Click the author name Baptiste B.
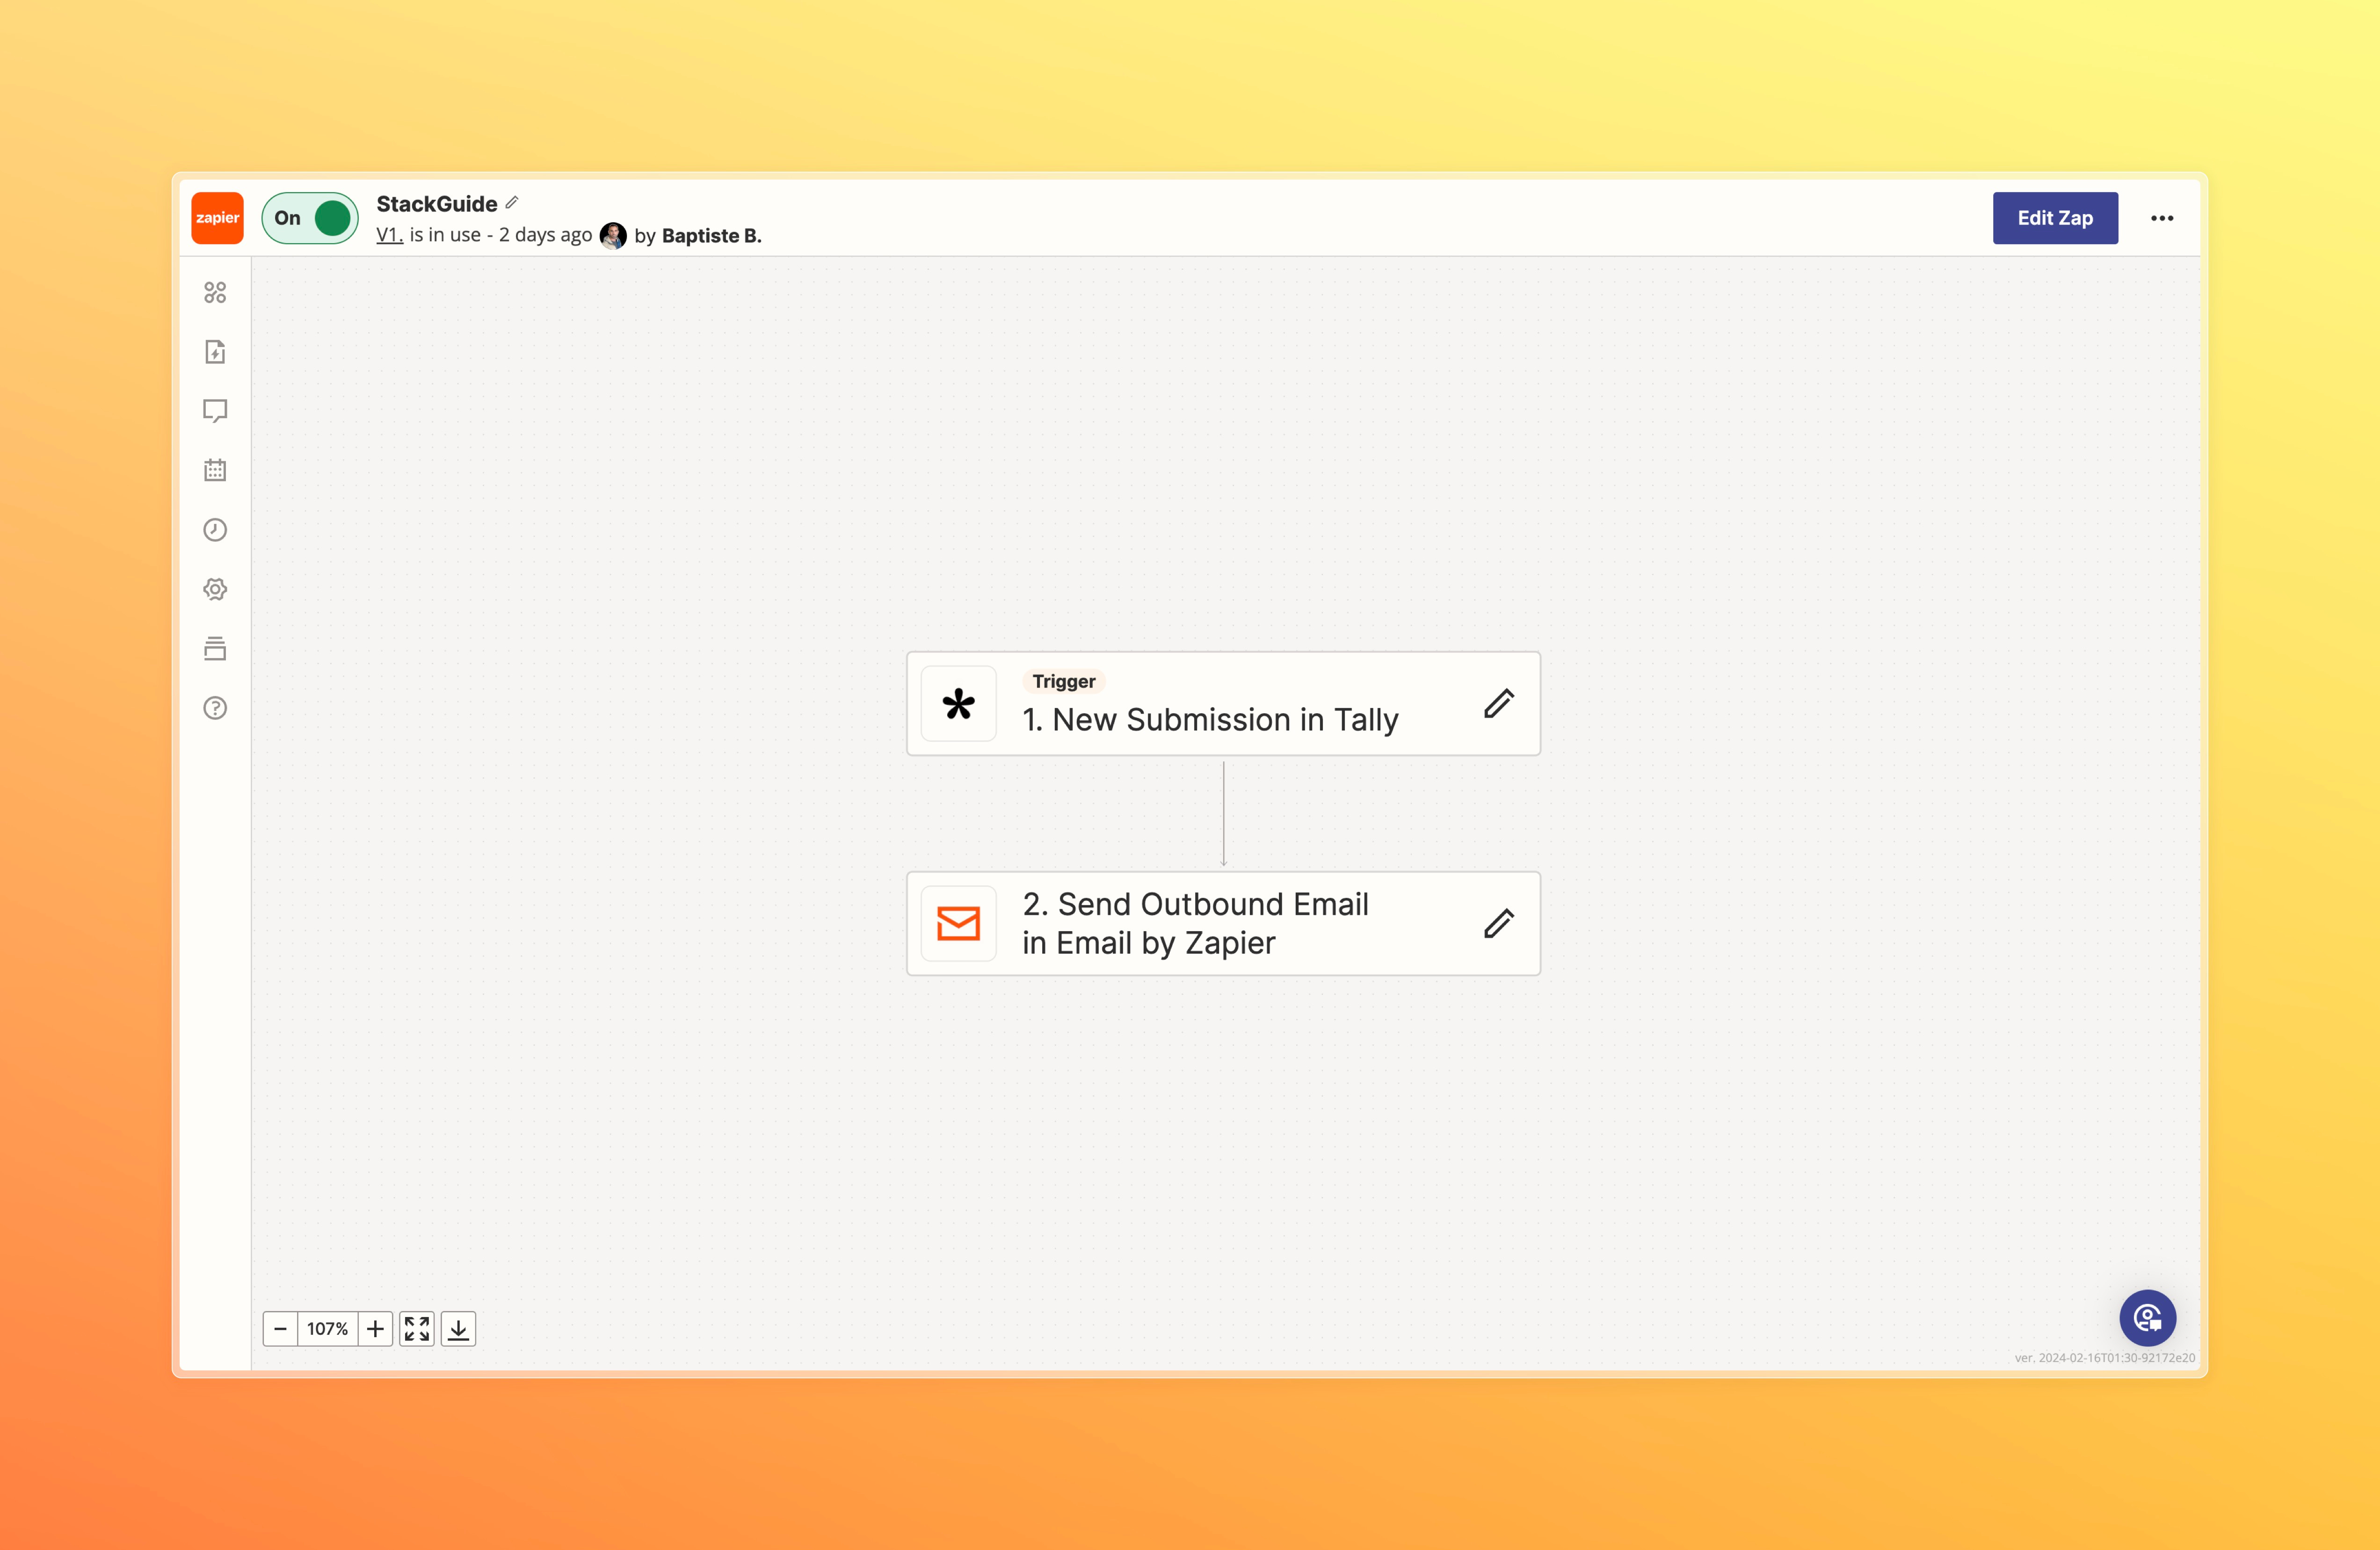Viewport: 2380px width, 1550px height. tap(712, 236)
